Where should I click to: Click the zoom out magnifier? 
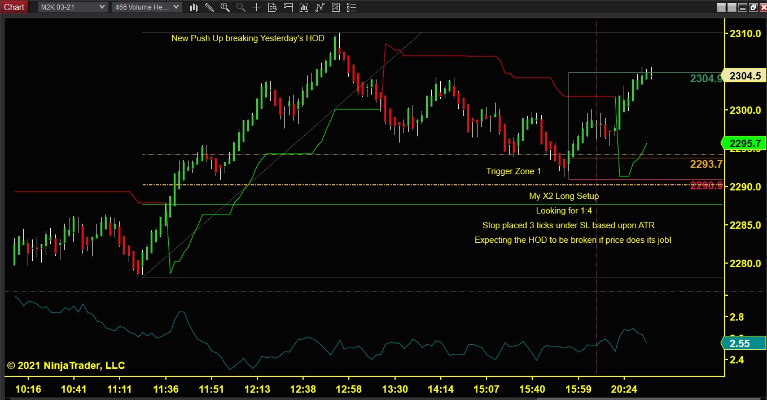click(x=241, y=7)
